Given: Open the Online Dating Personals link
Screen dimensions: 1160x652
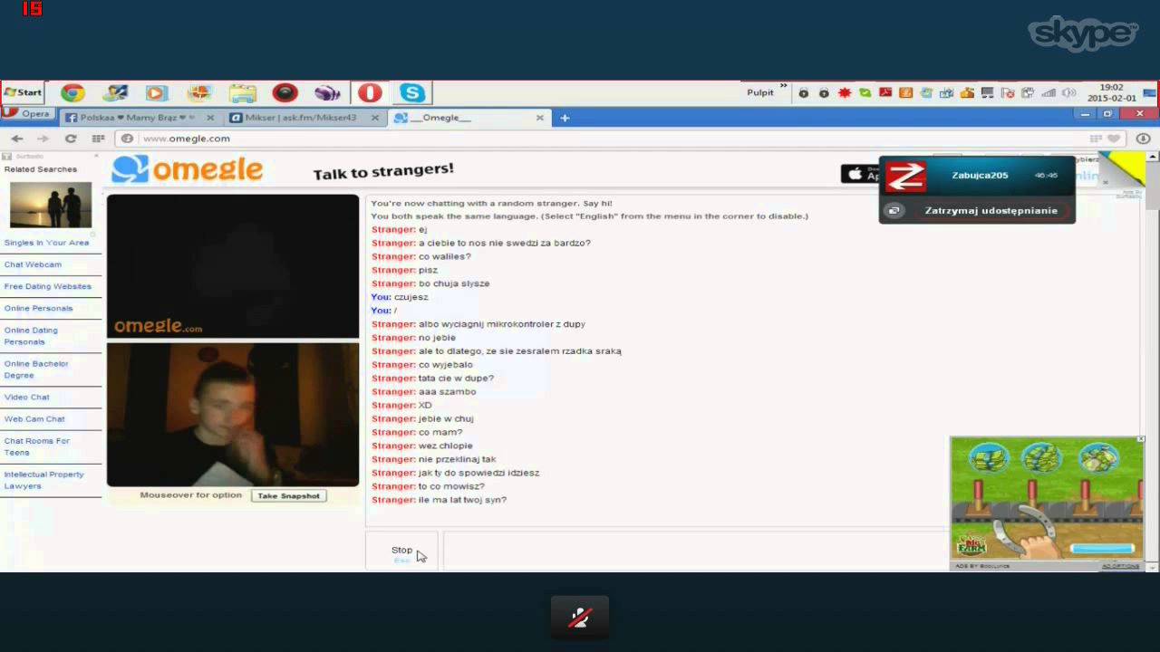Looking at the screenshot, I should tap(31, 336).
